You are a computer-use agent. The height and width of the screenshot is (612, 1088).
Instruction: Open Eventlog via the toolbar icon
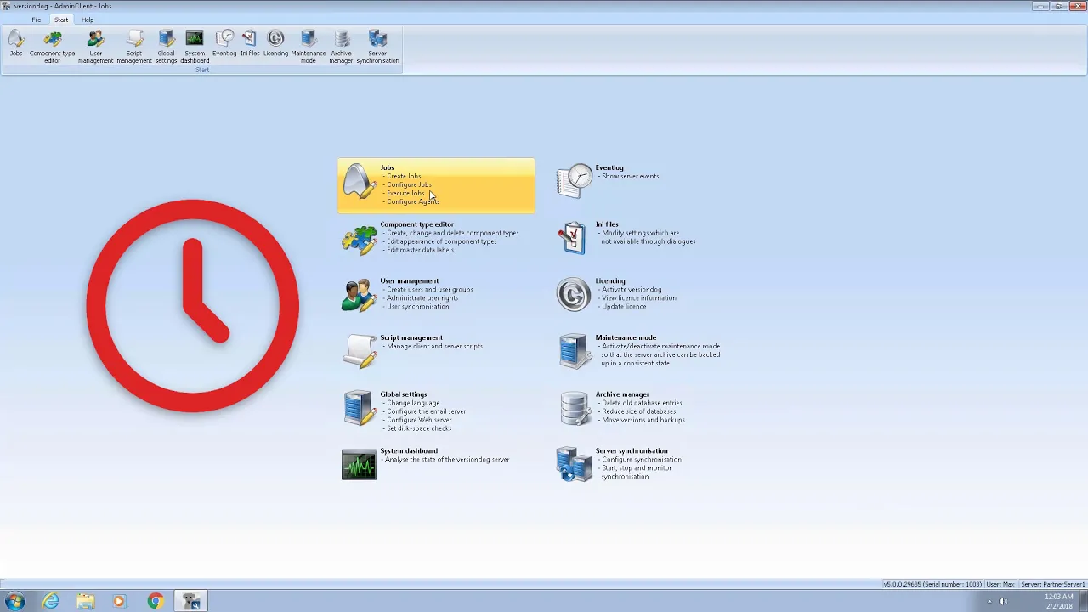[224, 45]
